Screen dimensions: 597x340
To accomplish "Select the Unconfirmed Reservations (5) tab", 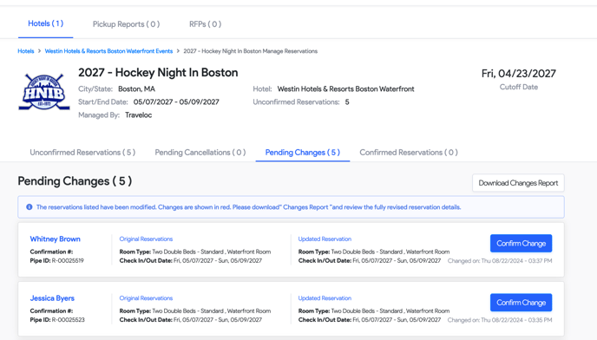I will [82, 153].
